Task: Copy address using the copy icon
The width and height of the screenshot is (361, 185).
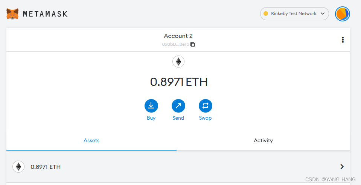Action: [x=193, y=45]
